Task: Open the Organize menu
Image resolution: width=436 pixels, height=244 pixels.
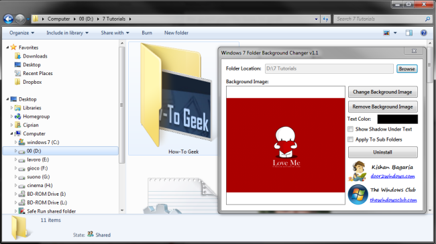Action: pyautogui.click(x=21, y=33)
